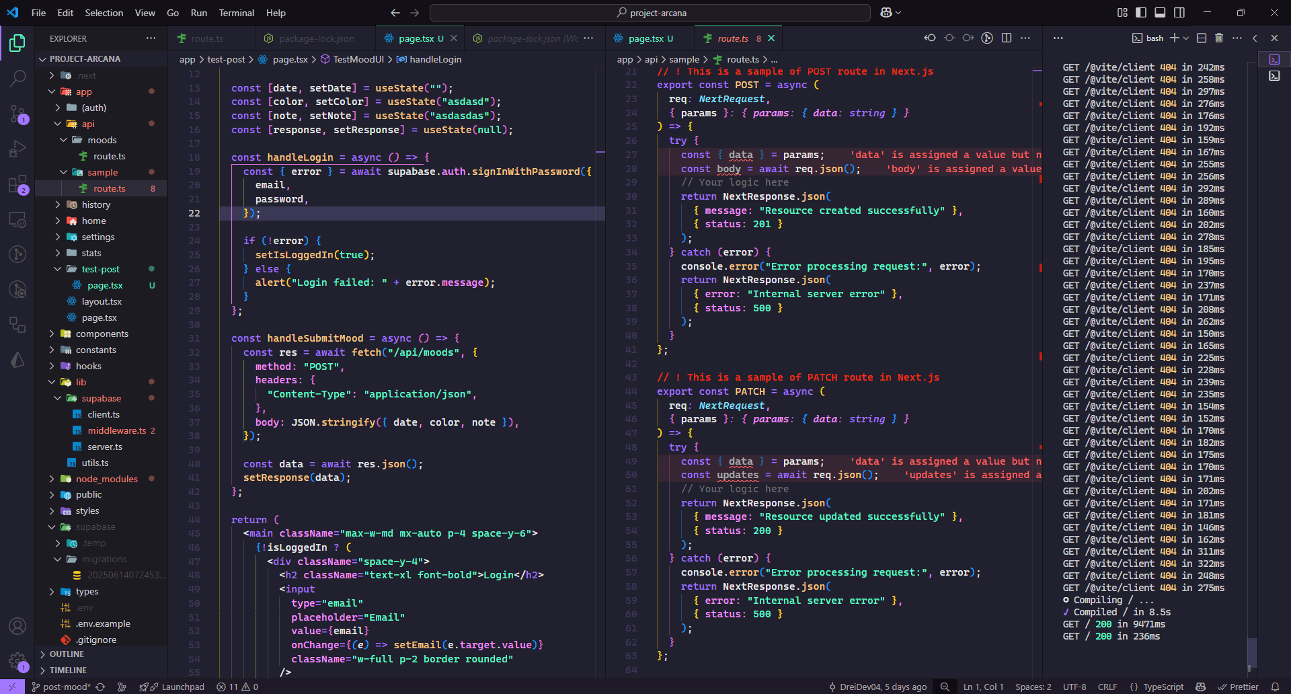The image size is (1291, 694).
Task: Click the terminal panel scrollbar
Action: [1251, 652]
